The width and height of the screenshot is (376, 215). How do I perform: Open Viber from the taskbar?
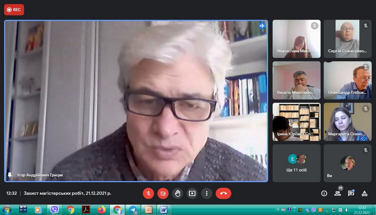click(54, 210)
